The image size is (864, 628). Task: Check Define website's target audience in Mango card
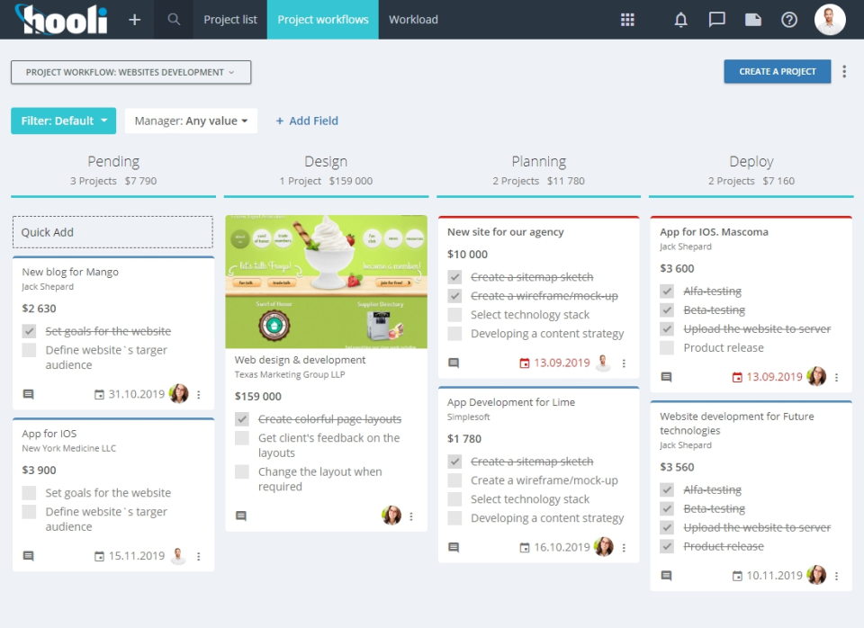click(x=29, y=350)
